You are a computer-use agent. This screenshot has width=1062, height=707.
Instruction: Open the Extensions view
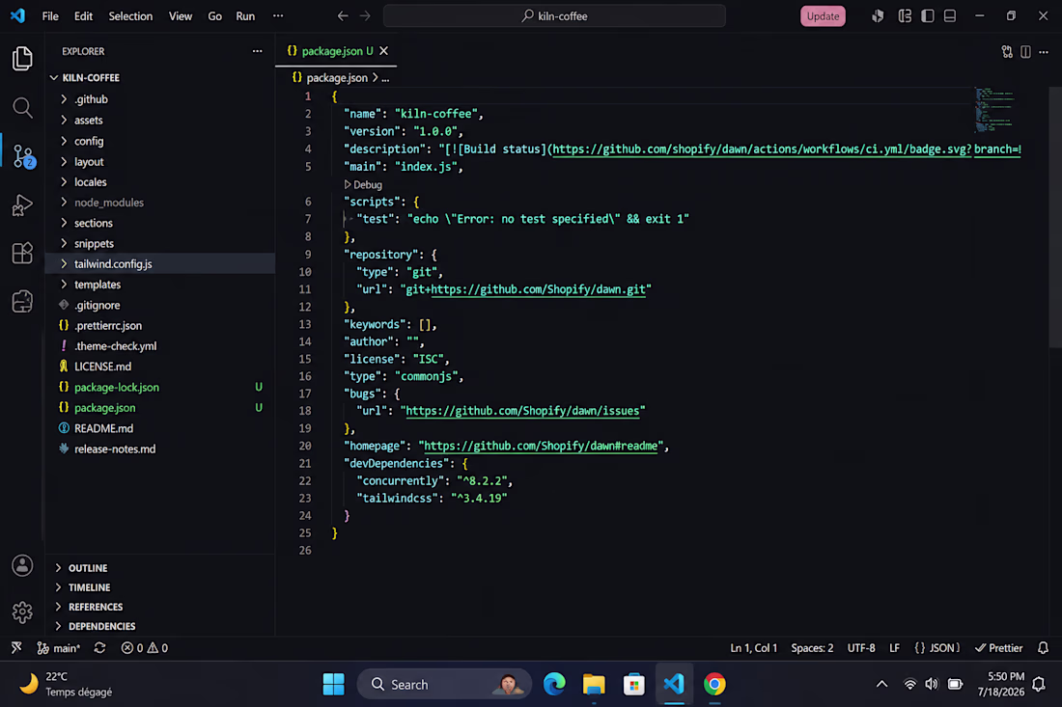click(x=22, y=253)
